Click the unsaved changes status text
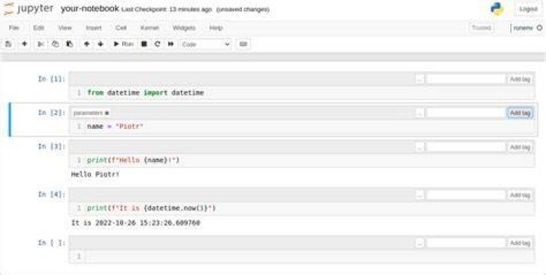Image resolution: width=546 pixels, height=275 pixels. [x=243, y=9]
